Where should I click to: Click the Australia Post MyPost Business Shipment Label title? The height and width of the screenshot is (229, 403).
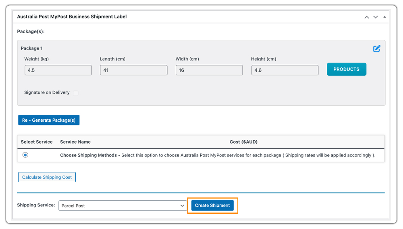72,17
